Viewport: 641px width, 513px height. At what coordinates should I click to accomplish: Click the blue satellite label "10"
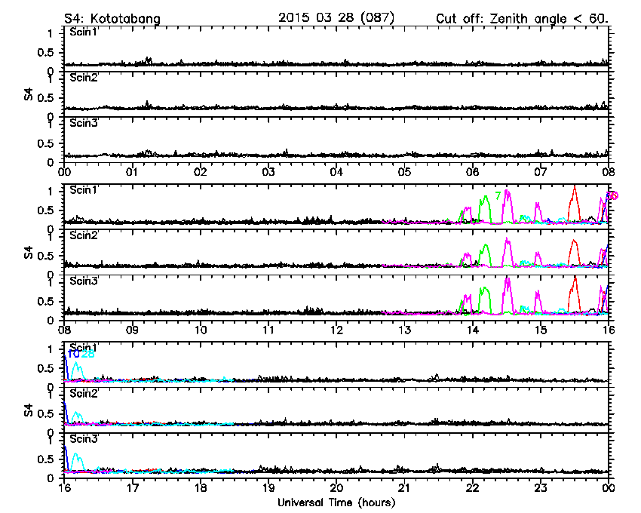74,354
